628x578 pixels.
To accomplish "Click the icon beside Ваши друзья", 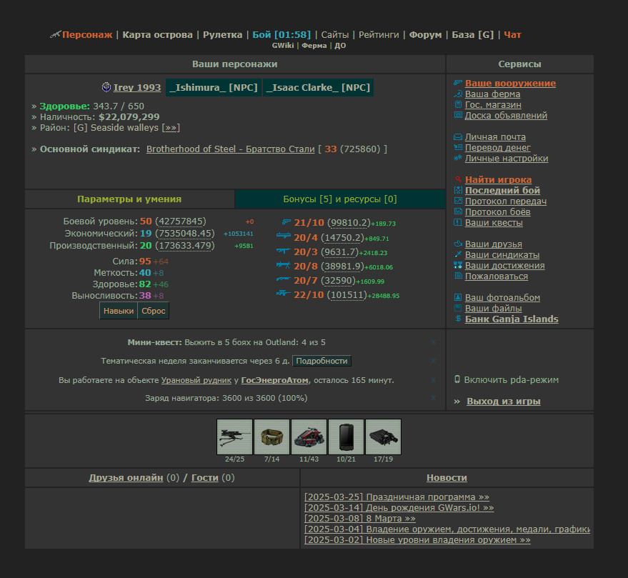I will click(458, 244).
